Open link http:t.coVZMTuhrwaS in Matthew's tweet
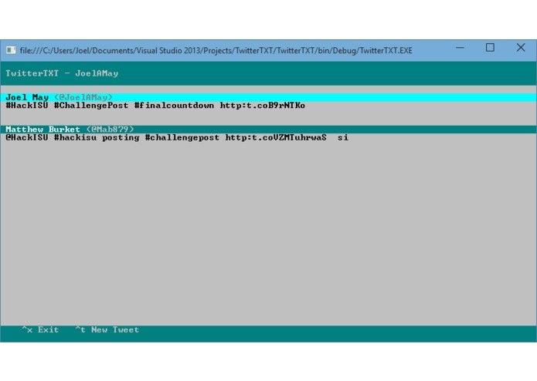Viewport: 537px width, 381px height. click(x=276, y=137)
